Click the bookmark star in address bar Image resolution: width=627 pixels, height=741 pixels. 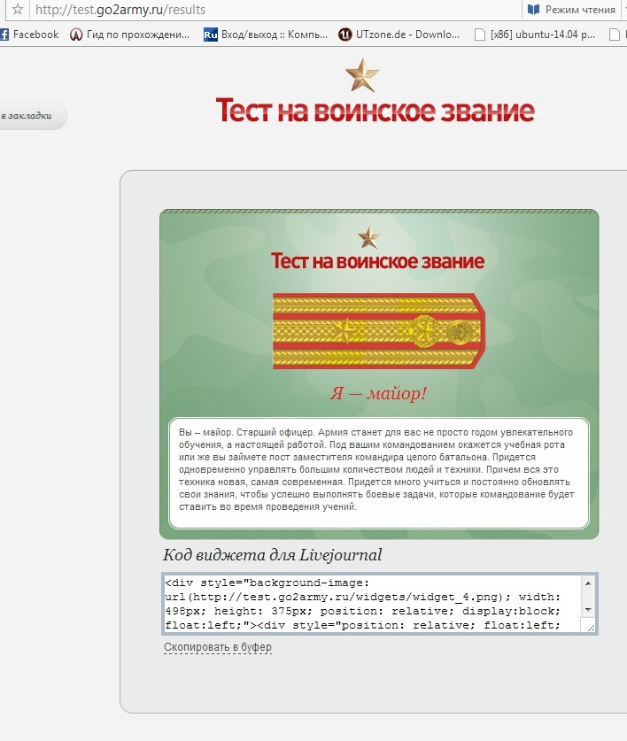click(x=18, y=9)
